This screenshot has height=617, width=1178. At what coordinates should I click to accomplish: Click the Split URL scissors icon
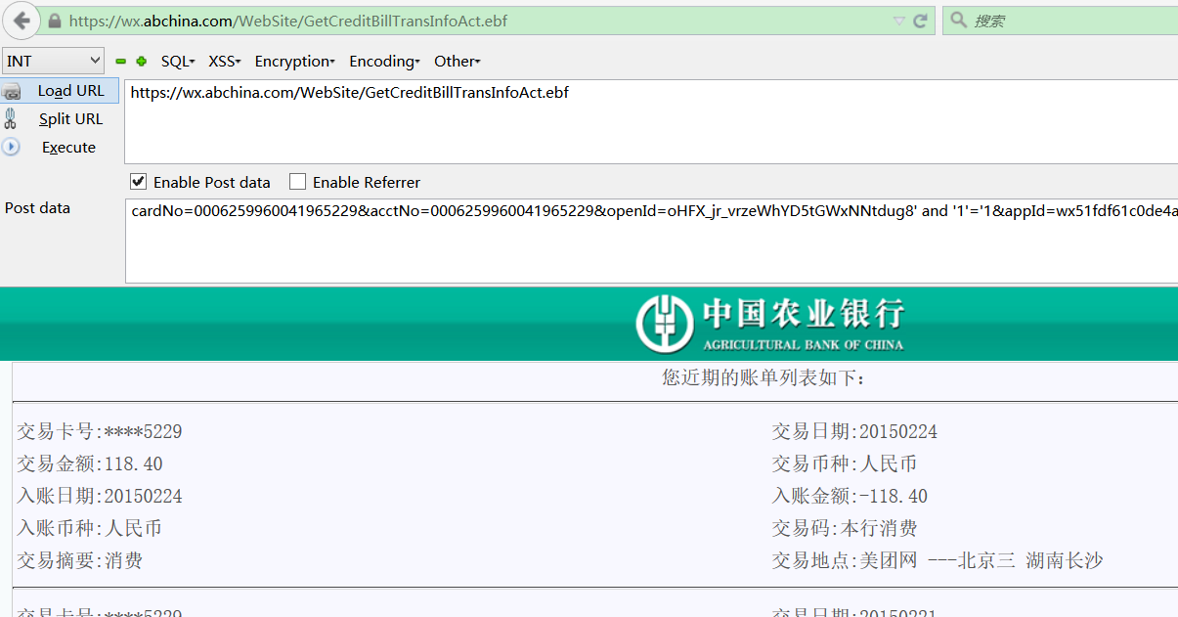click(11, 119)
